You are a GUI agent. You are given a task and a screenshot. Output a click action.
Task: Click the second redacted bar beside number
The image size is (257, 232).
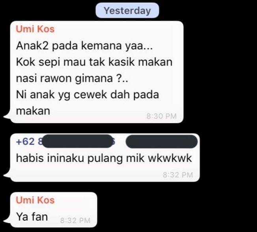[162, 141]
